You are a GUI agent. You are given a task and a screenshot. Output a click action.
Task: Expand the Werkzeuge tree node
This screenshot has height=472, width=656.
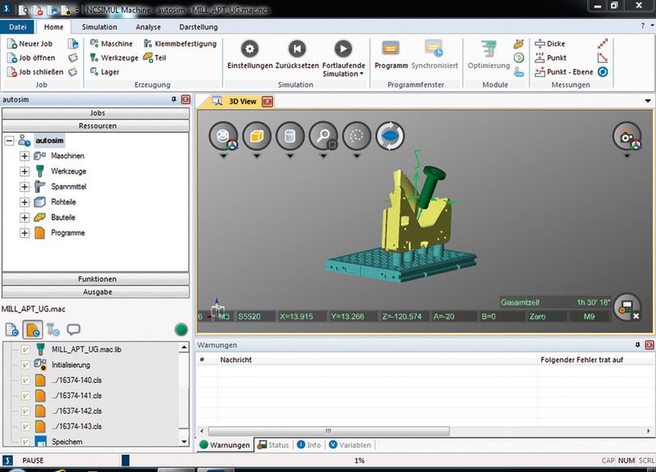(x=25, y=171)
